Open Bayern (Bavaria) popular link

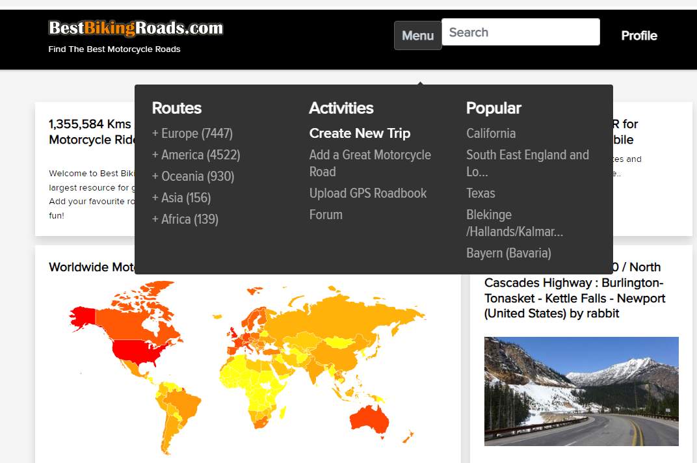(x=508, y=253)
